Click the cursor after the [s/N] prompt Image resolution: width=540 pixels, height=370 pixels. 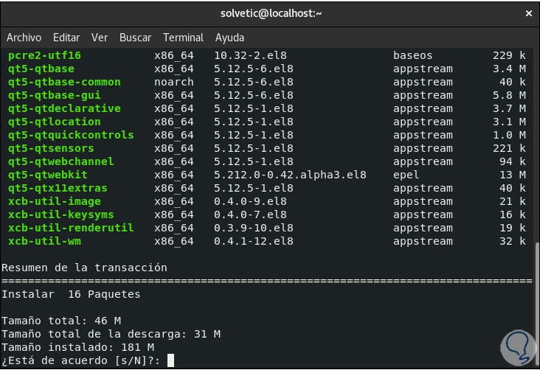[170, 360]
